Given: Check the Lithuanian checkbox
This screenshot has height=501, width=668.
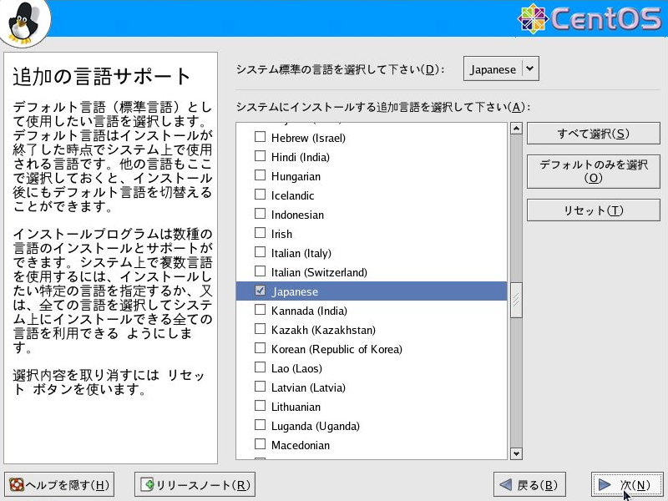Looking at the screenshot, I should (x=260, y=406).
